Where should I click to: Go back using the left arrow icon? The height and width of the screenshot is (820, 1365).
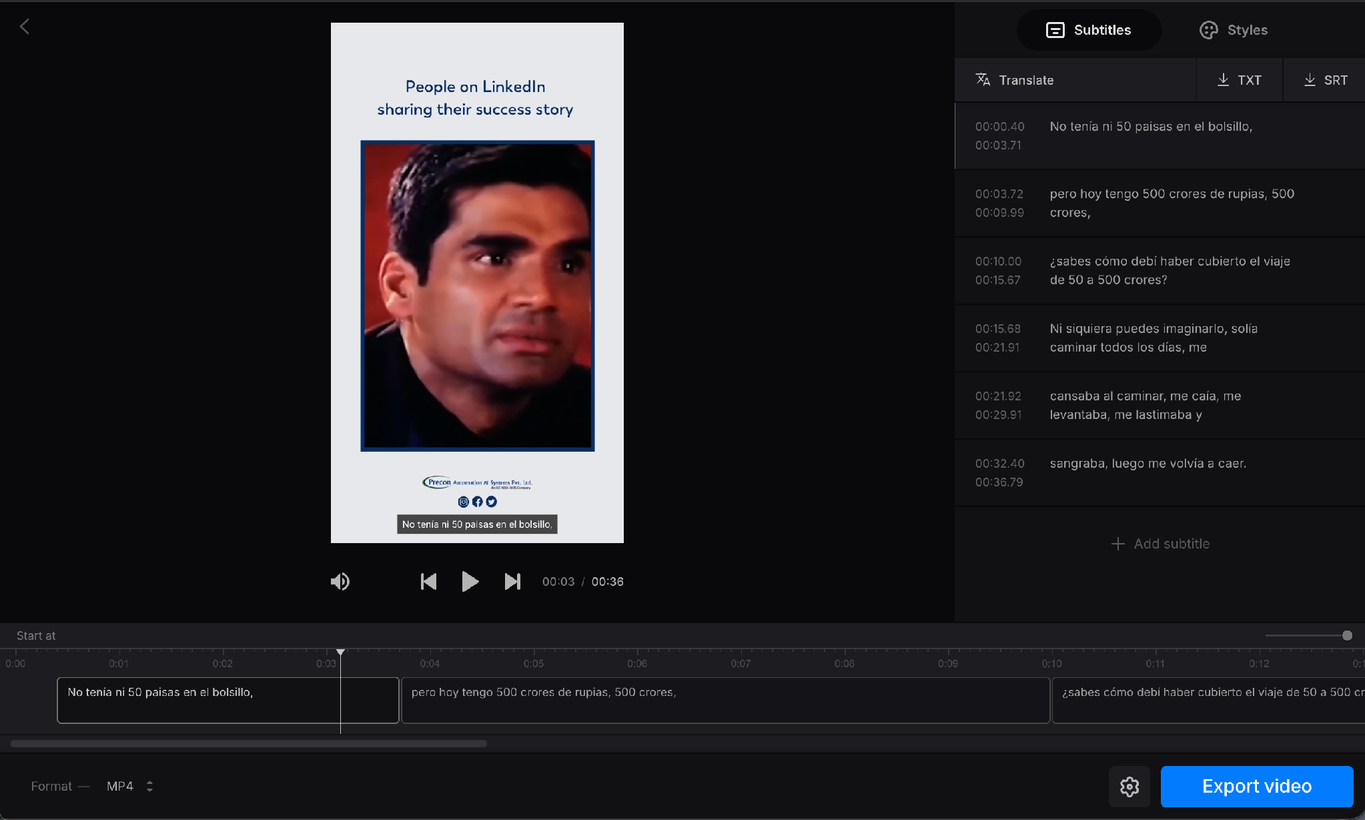25,27
